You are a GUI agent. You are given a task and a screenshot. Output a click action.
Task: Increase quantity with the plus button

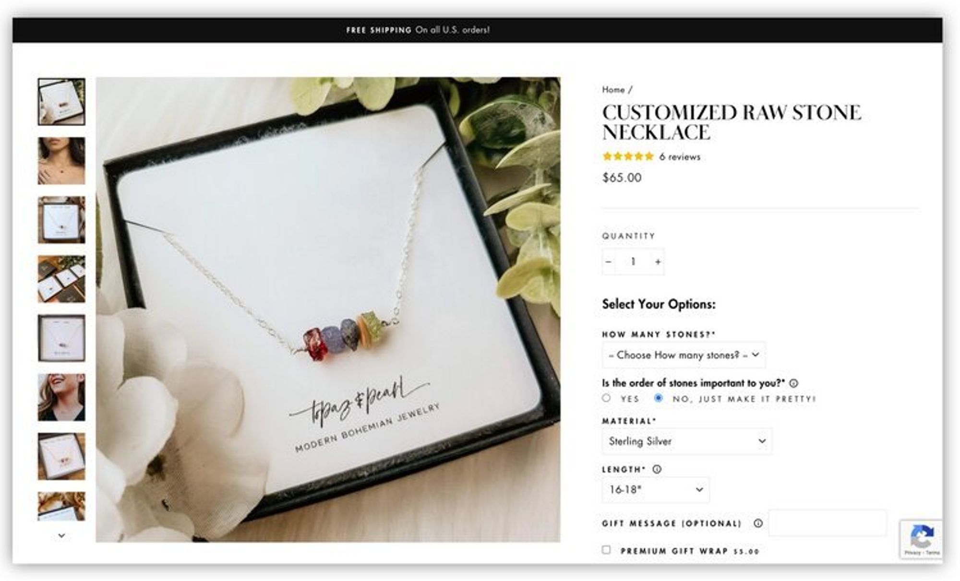[x=658, y=261]
